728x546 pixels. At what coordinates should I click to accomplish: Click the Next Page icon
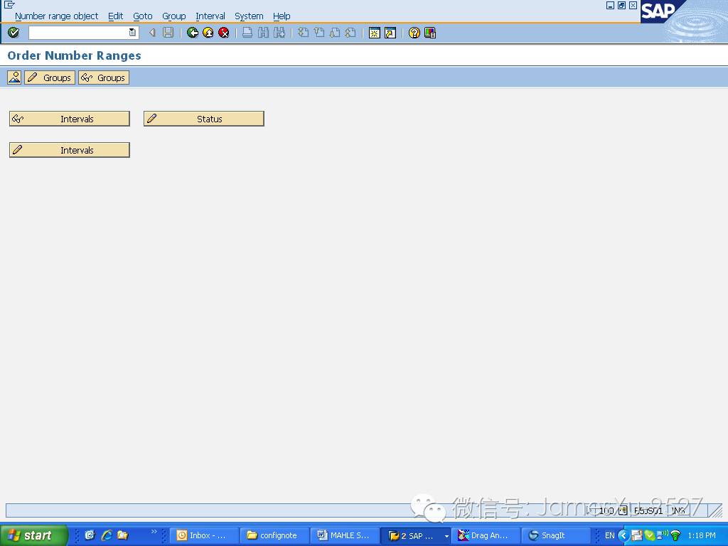coord(335,33)
